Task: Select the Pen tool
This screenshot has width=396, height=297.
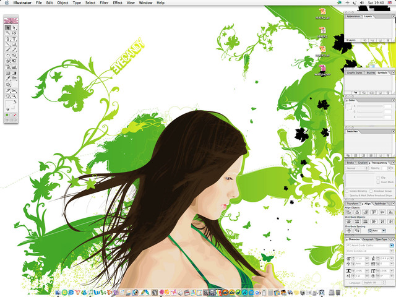Action: tap(8, 38)
